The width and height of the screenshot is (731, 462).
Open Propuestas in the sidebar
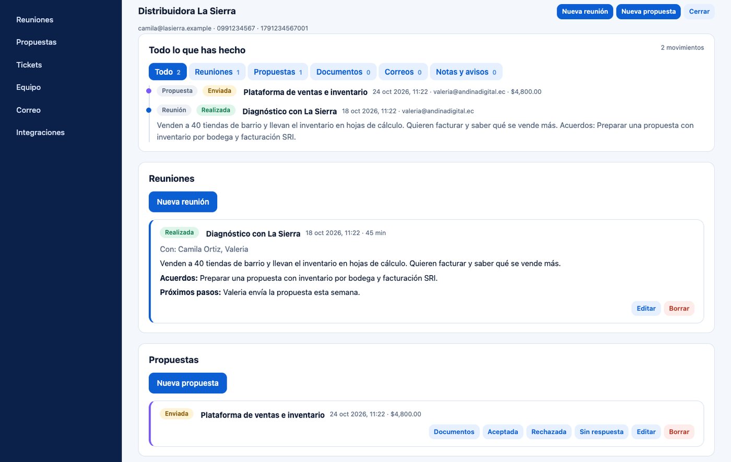point(36,42)
